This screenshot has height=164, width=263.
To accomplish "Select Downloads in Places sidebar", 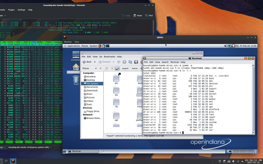I will click(x=92, y=91).
